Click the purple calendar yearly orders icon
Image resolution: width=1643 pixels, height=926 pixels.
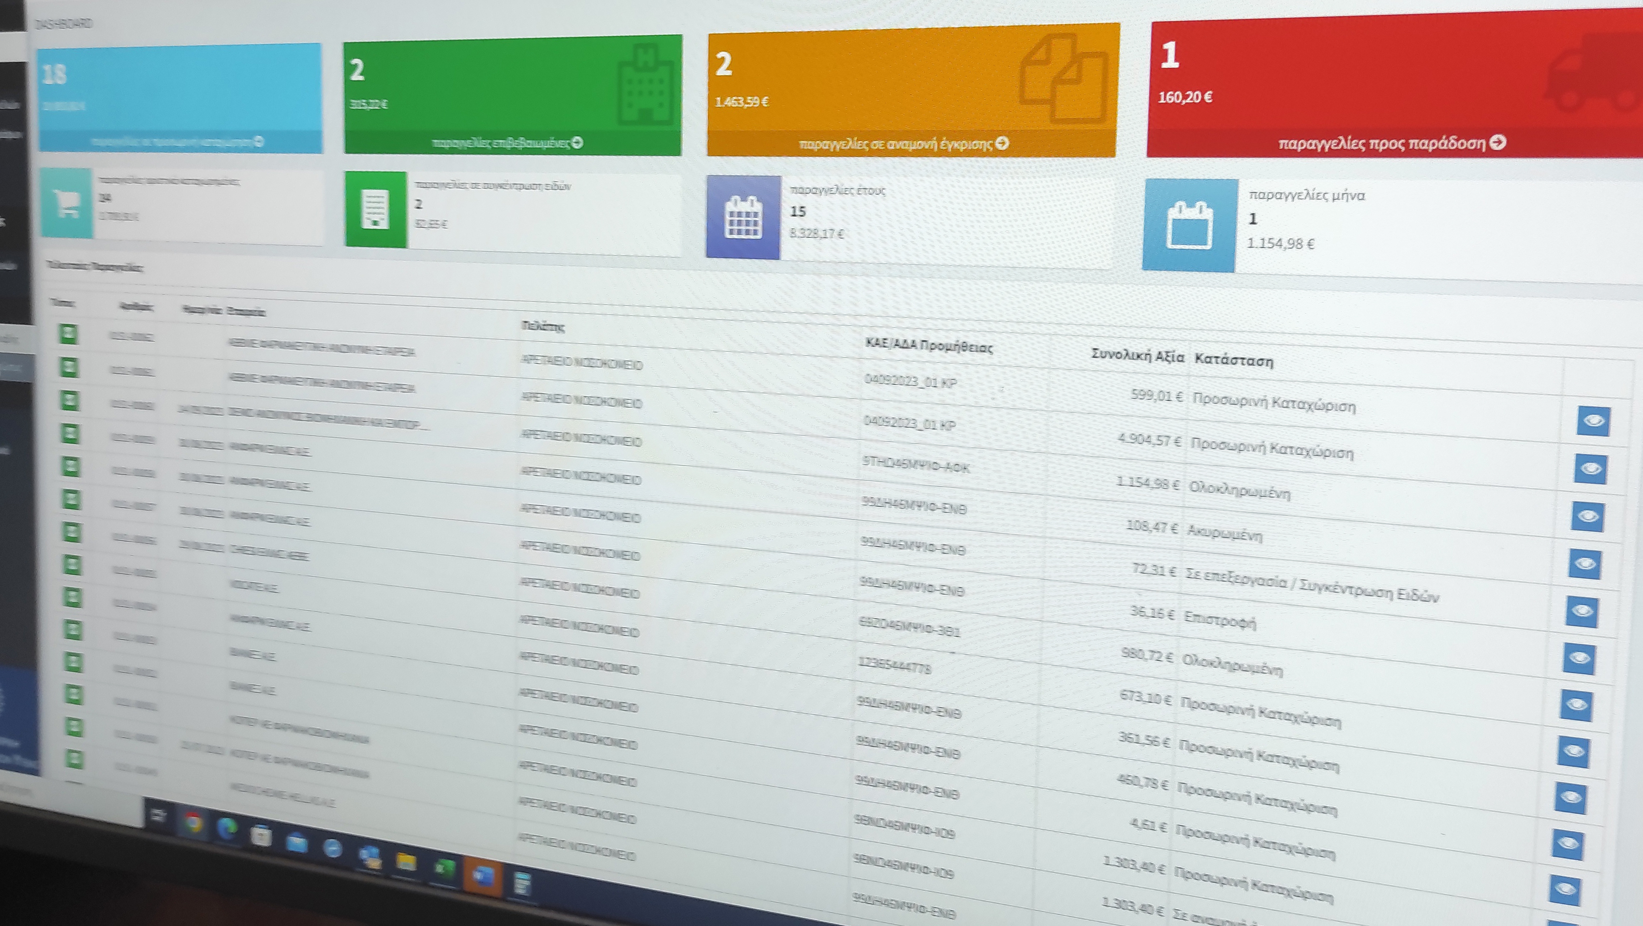pyautogui.click(x=743, y=218)
